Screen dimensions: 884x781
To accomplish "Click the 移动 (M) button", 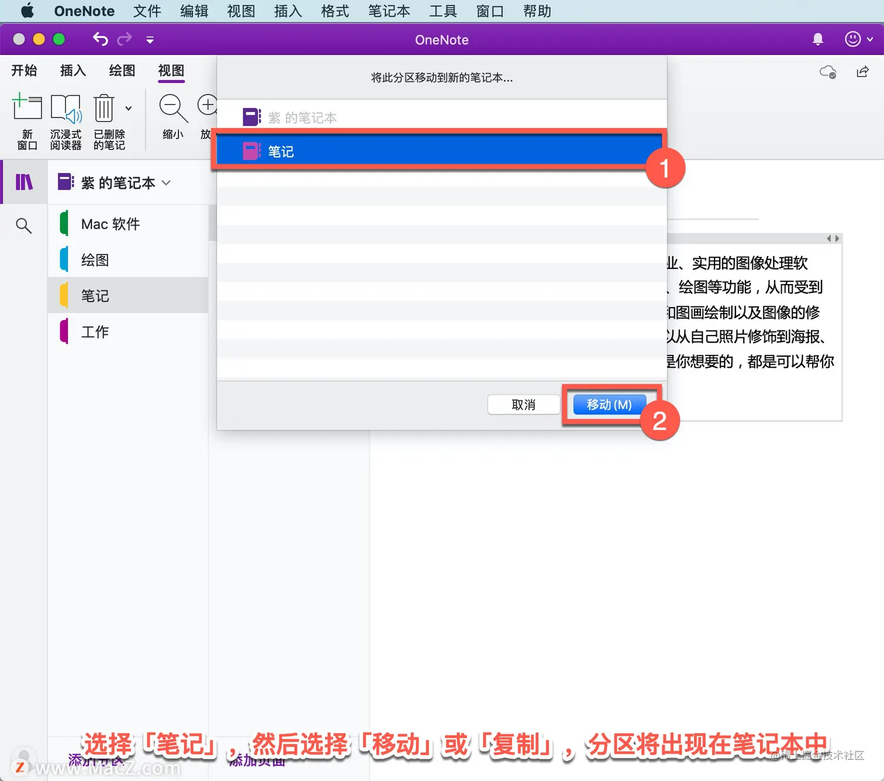I will (x=609, y=405).
